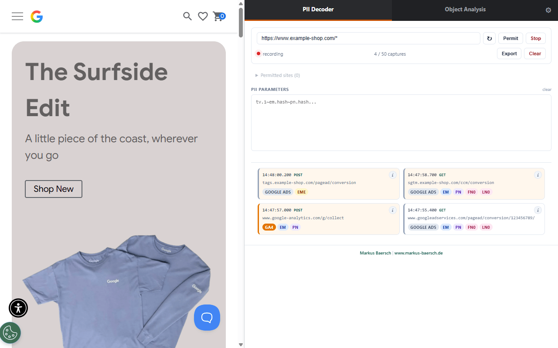Click the FN0 badge on the sgtm capture

(x=471, y=192)
